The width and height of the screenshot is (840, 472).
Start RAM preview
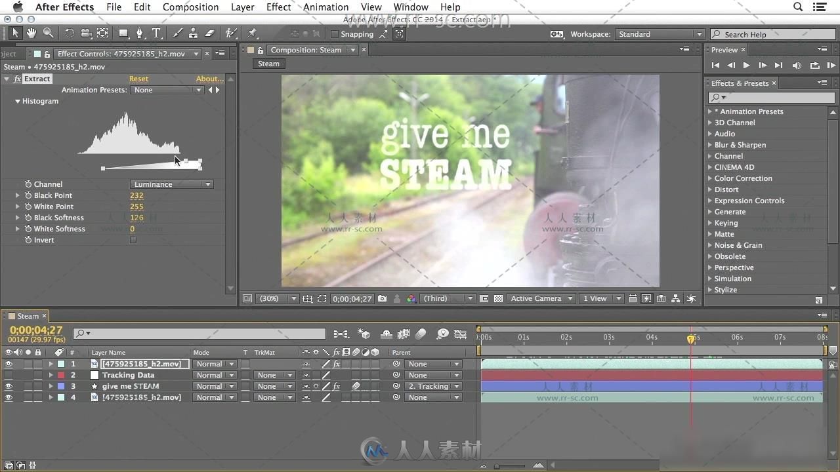(x=831, y=66)
